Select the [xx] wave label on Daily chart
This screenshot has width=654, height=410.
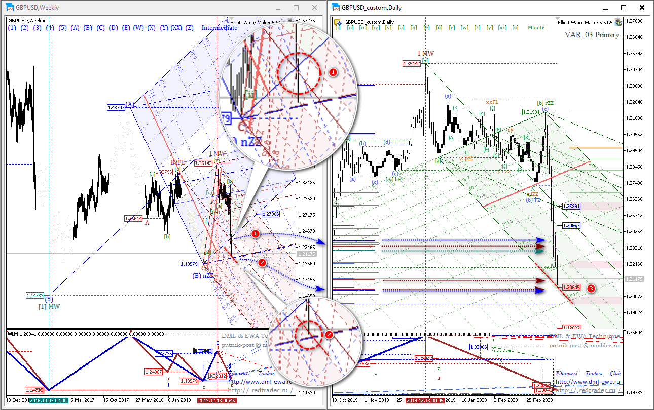502,28
